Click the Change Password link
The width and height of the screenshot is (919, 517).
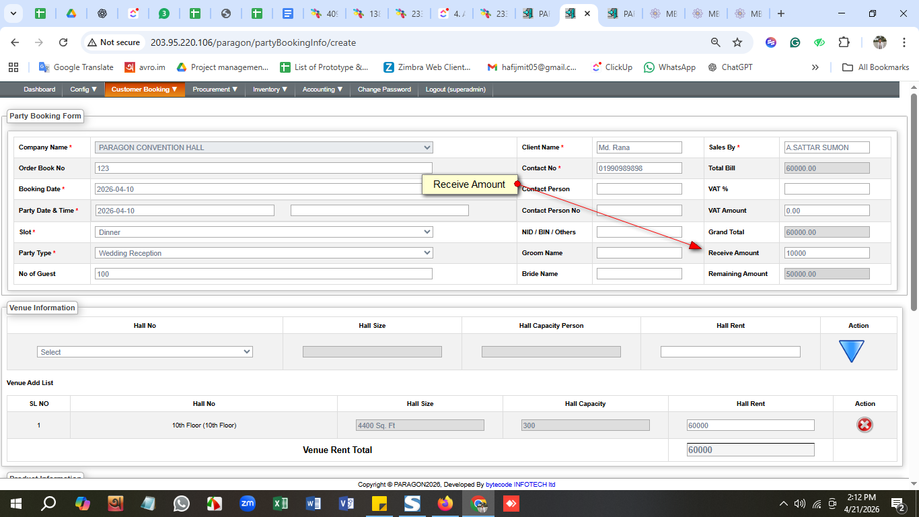click(384, 90)
